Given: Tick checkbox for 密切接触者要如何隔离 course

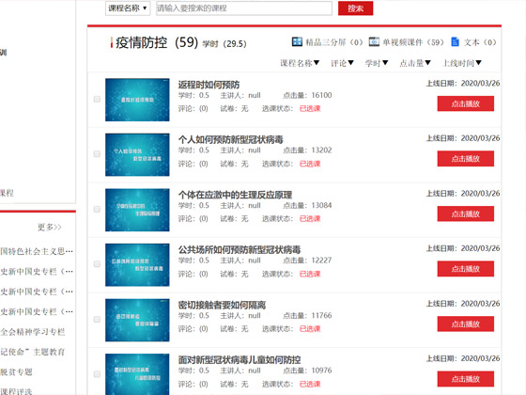Looking at the screenshot, I should point(97,319).
